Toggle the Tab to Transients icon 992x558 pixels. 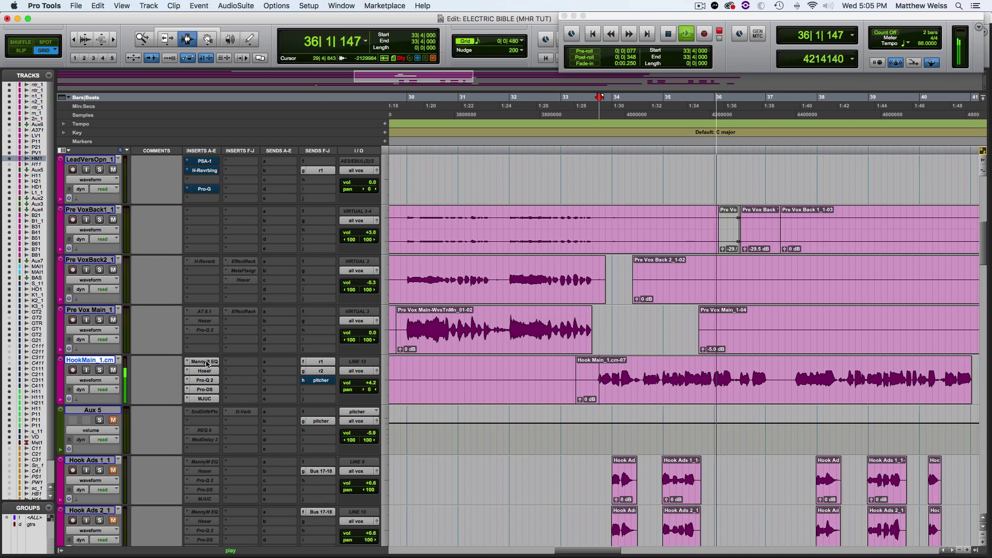click(x=151, y=58)
